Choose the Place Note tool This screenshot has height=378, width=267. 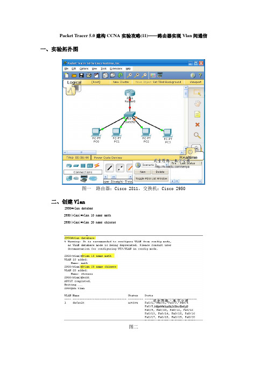(x=198, y=114)
